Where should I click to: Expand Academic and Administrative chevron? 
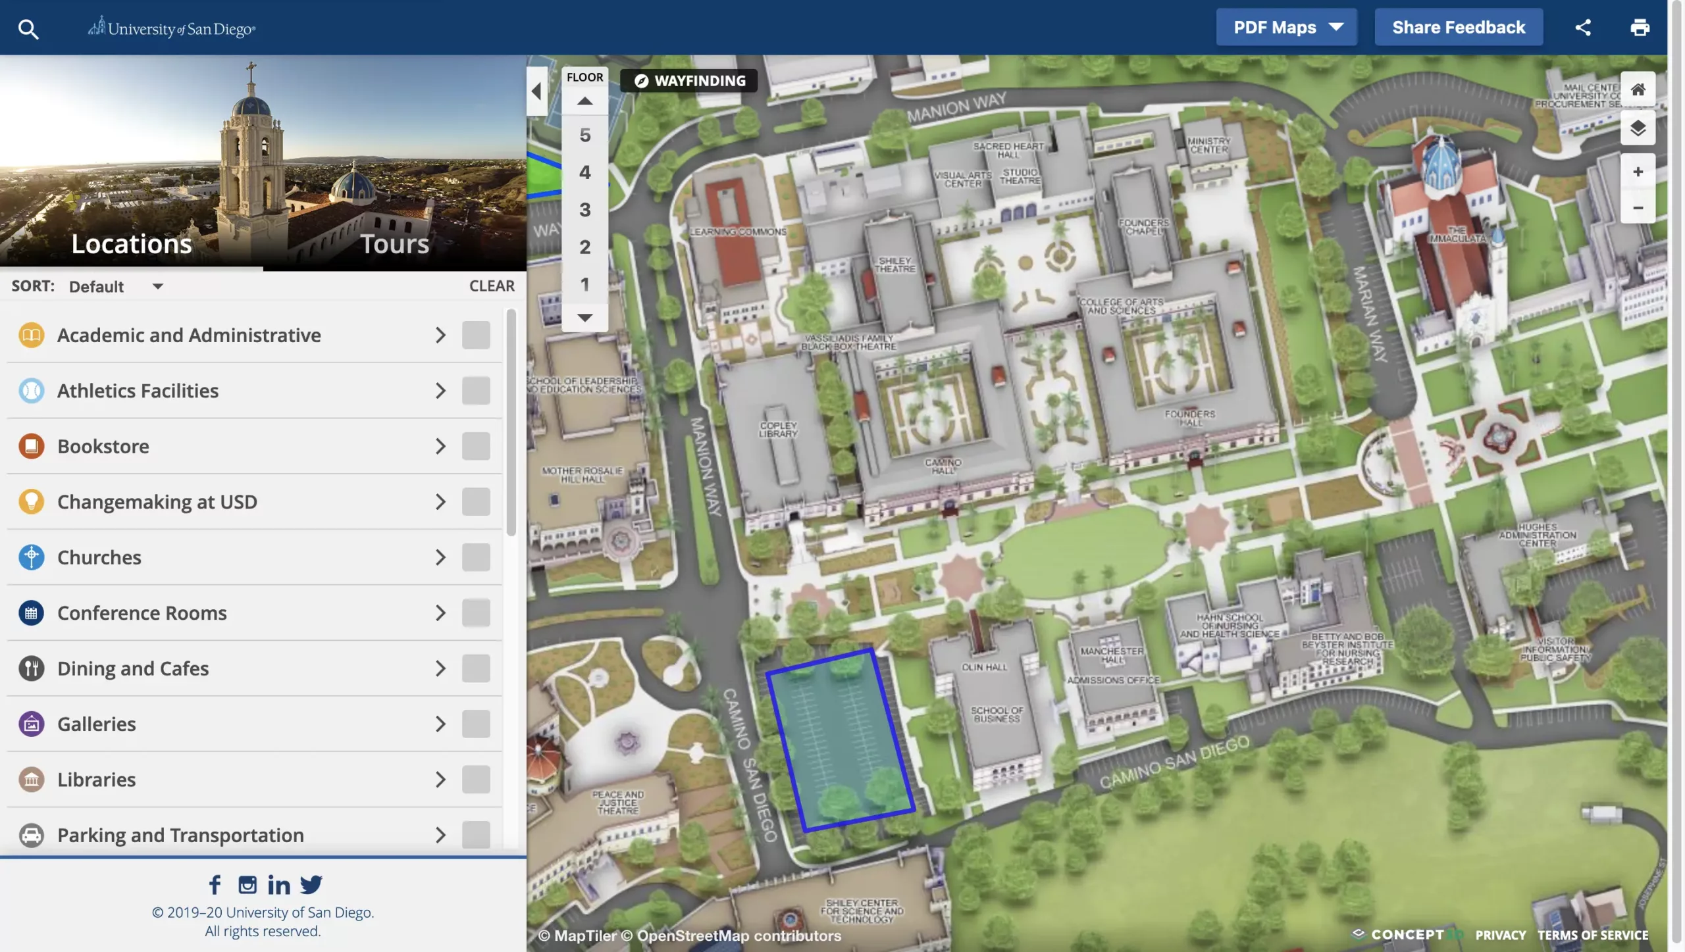[440, 335]
